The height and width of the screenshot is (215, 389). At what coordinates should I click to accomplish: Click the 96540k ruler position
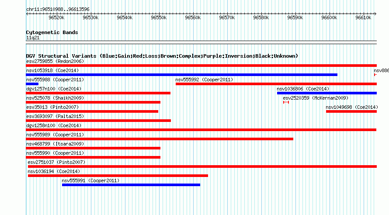(x=125, y=17)
